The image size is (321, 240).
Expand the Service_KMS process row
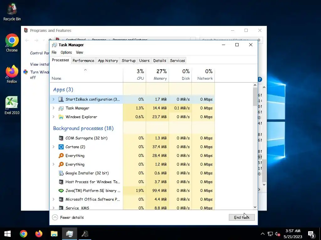[54, 208]
